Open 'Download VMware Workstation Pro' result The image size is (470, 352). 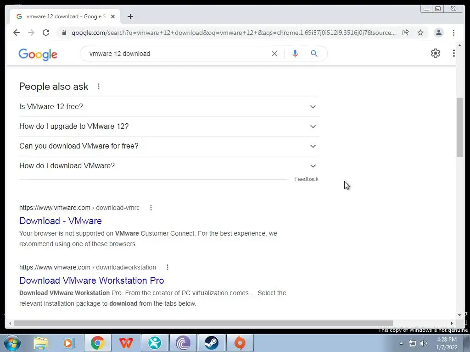(92, 280)
